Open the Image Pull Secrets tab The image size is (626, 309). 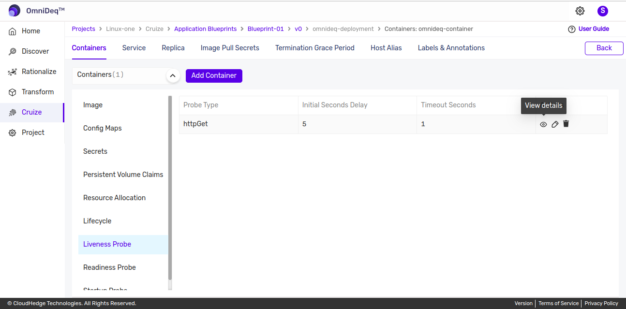(230, 48)
